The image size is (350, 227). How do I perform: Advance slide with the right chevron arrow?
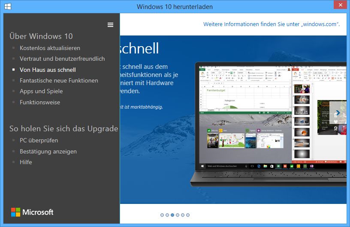338,113
